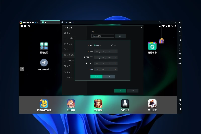
Task: Click the hanging gift box icon
Action: tap(162, 41)
